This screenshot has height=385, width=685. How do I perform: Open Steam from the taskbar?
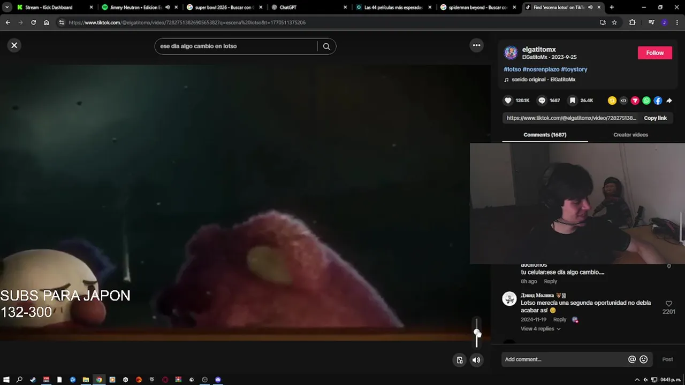[33, 380]
